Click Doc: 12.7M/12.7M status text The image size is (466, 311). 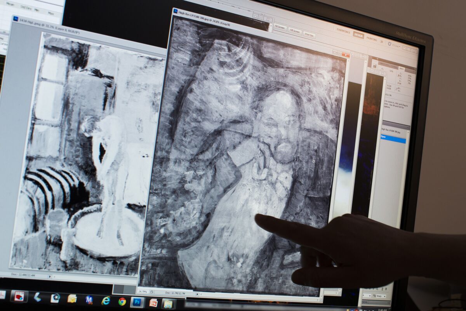pos(175,293)
